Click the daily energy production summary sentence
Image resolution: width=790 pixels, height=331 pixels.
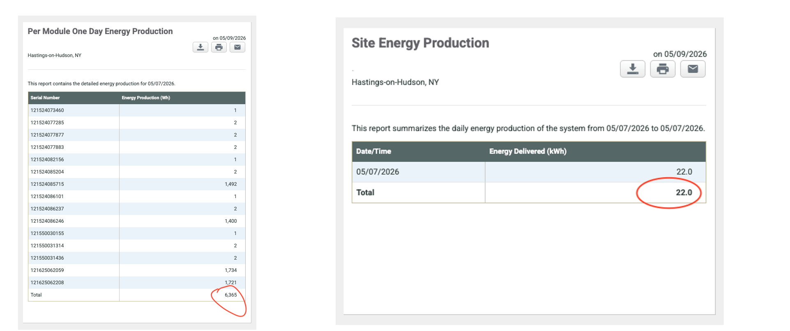coord(528,128)
